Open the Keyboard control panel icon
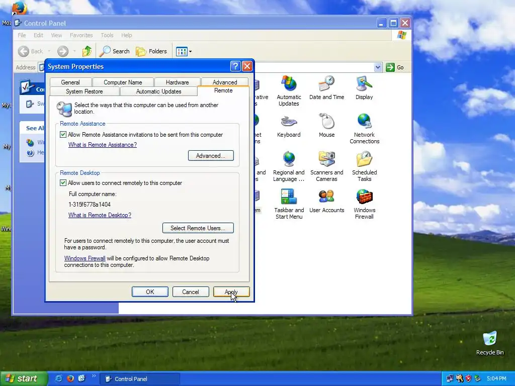Image resolution: width=515 pixels, height=386 pixels. 289,126
